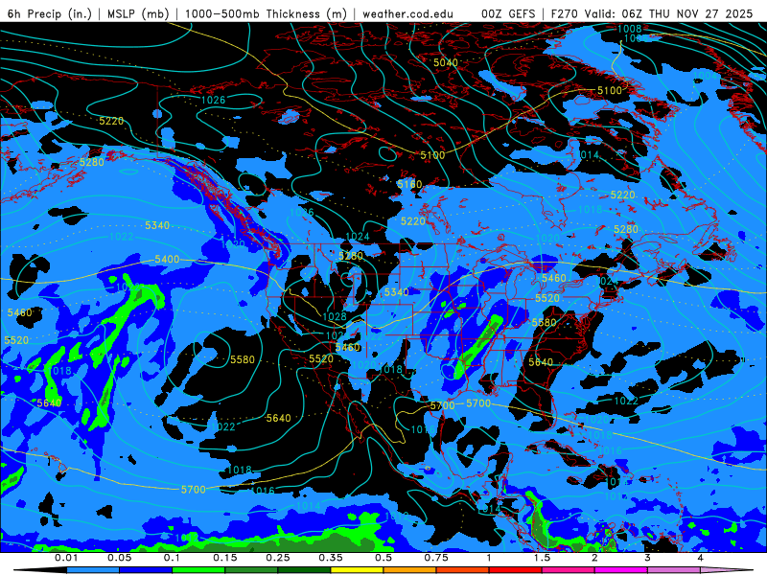Viewport: 767px width, 575px height.
Task: Click the '0.35' legend value
Action: tap(331, 558)
